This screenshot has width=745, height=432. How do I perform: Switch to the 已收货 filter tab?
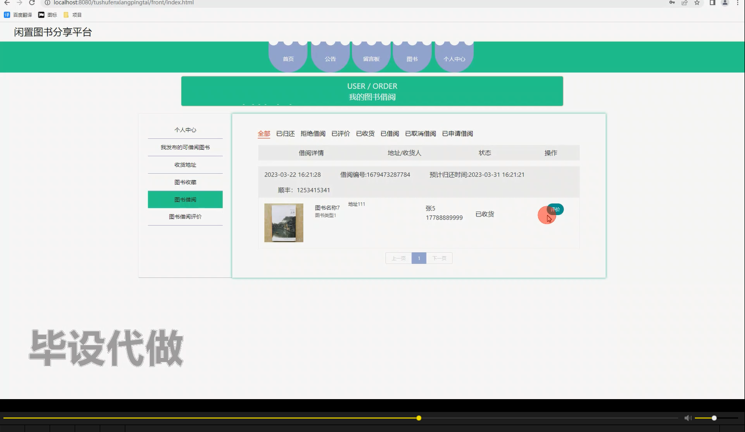click(365, 133)
